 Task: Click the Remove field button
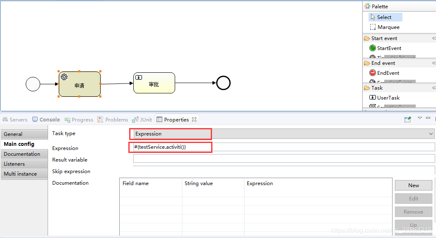tap(414, 212)
